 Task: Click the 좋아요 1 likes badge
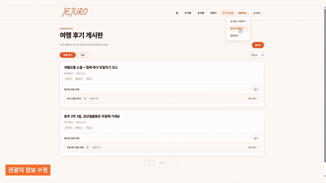79,128
